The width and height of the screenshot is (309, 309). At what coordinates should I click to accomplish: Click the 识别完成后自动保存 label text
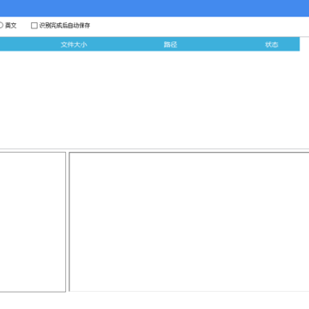(x=64, y=26)
